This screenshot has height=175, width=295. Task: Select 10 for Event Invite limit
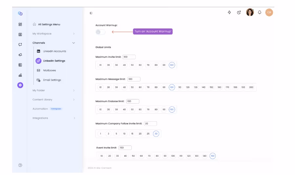click(102, 156)
